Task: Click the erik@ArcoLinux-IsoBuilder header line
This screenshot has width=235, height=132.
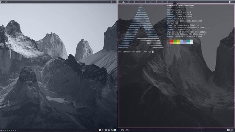Action: point(180,5)
